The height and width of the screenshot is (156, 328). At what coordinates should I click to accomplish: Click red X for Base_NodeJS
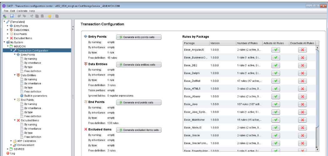[302, 128]
